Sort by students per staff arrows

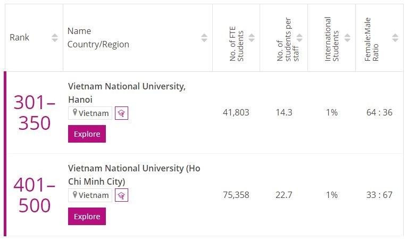point(299,38)
